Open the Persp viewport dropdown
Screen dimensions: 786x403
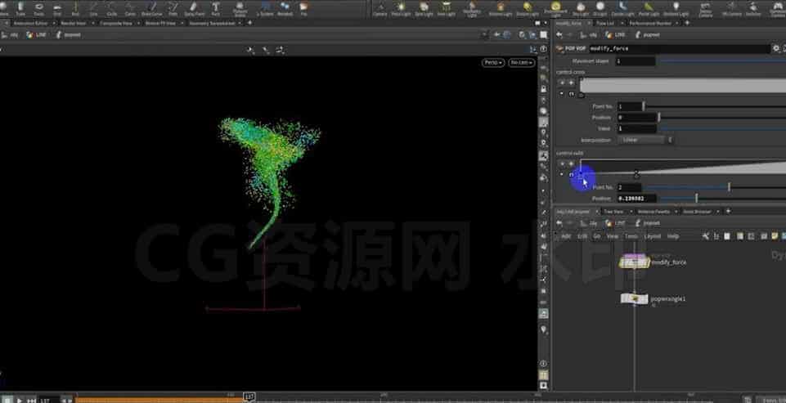pyautogui.click(x=492, y=63)
